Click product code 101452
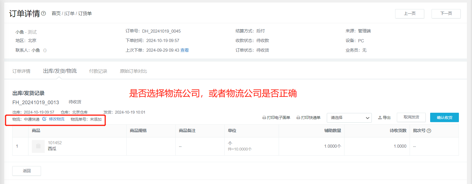The image size is (472, 184). [x=55, y=143]
